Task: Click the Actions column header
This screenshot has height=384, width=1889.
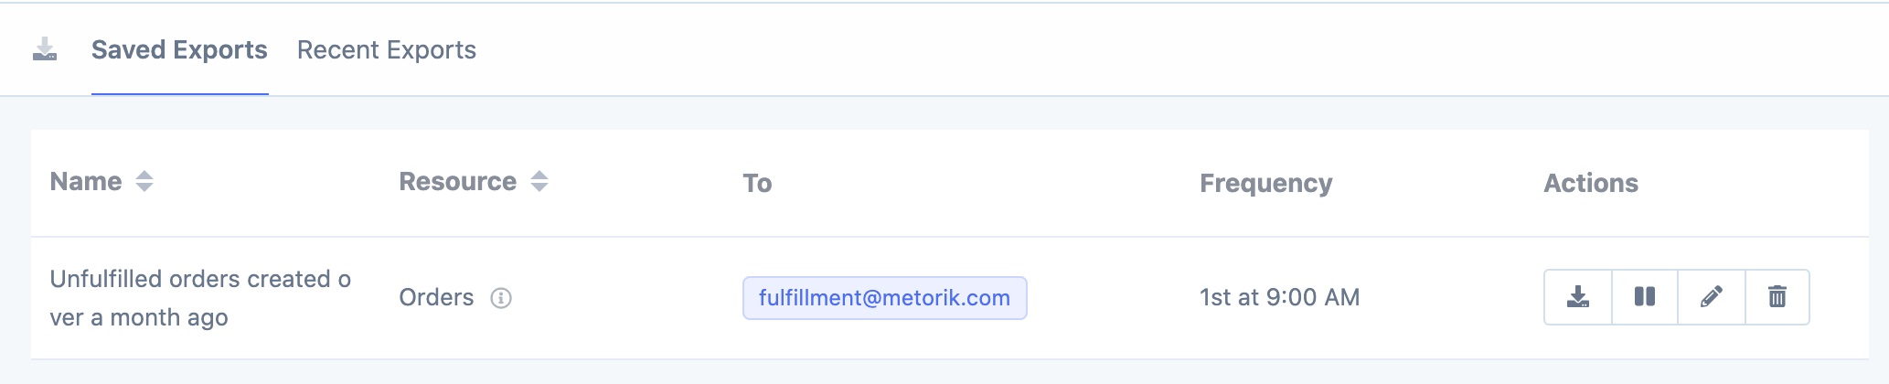Action: (1590, 183)
